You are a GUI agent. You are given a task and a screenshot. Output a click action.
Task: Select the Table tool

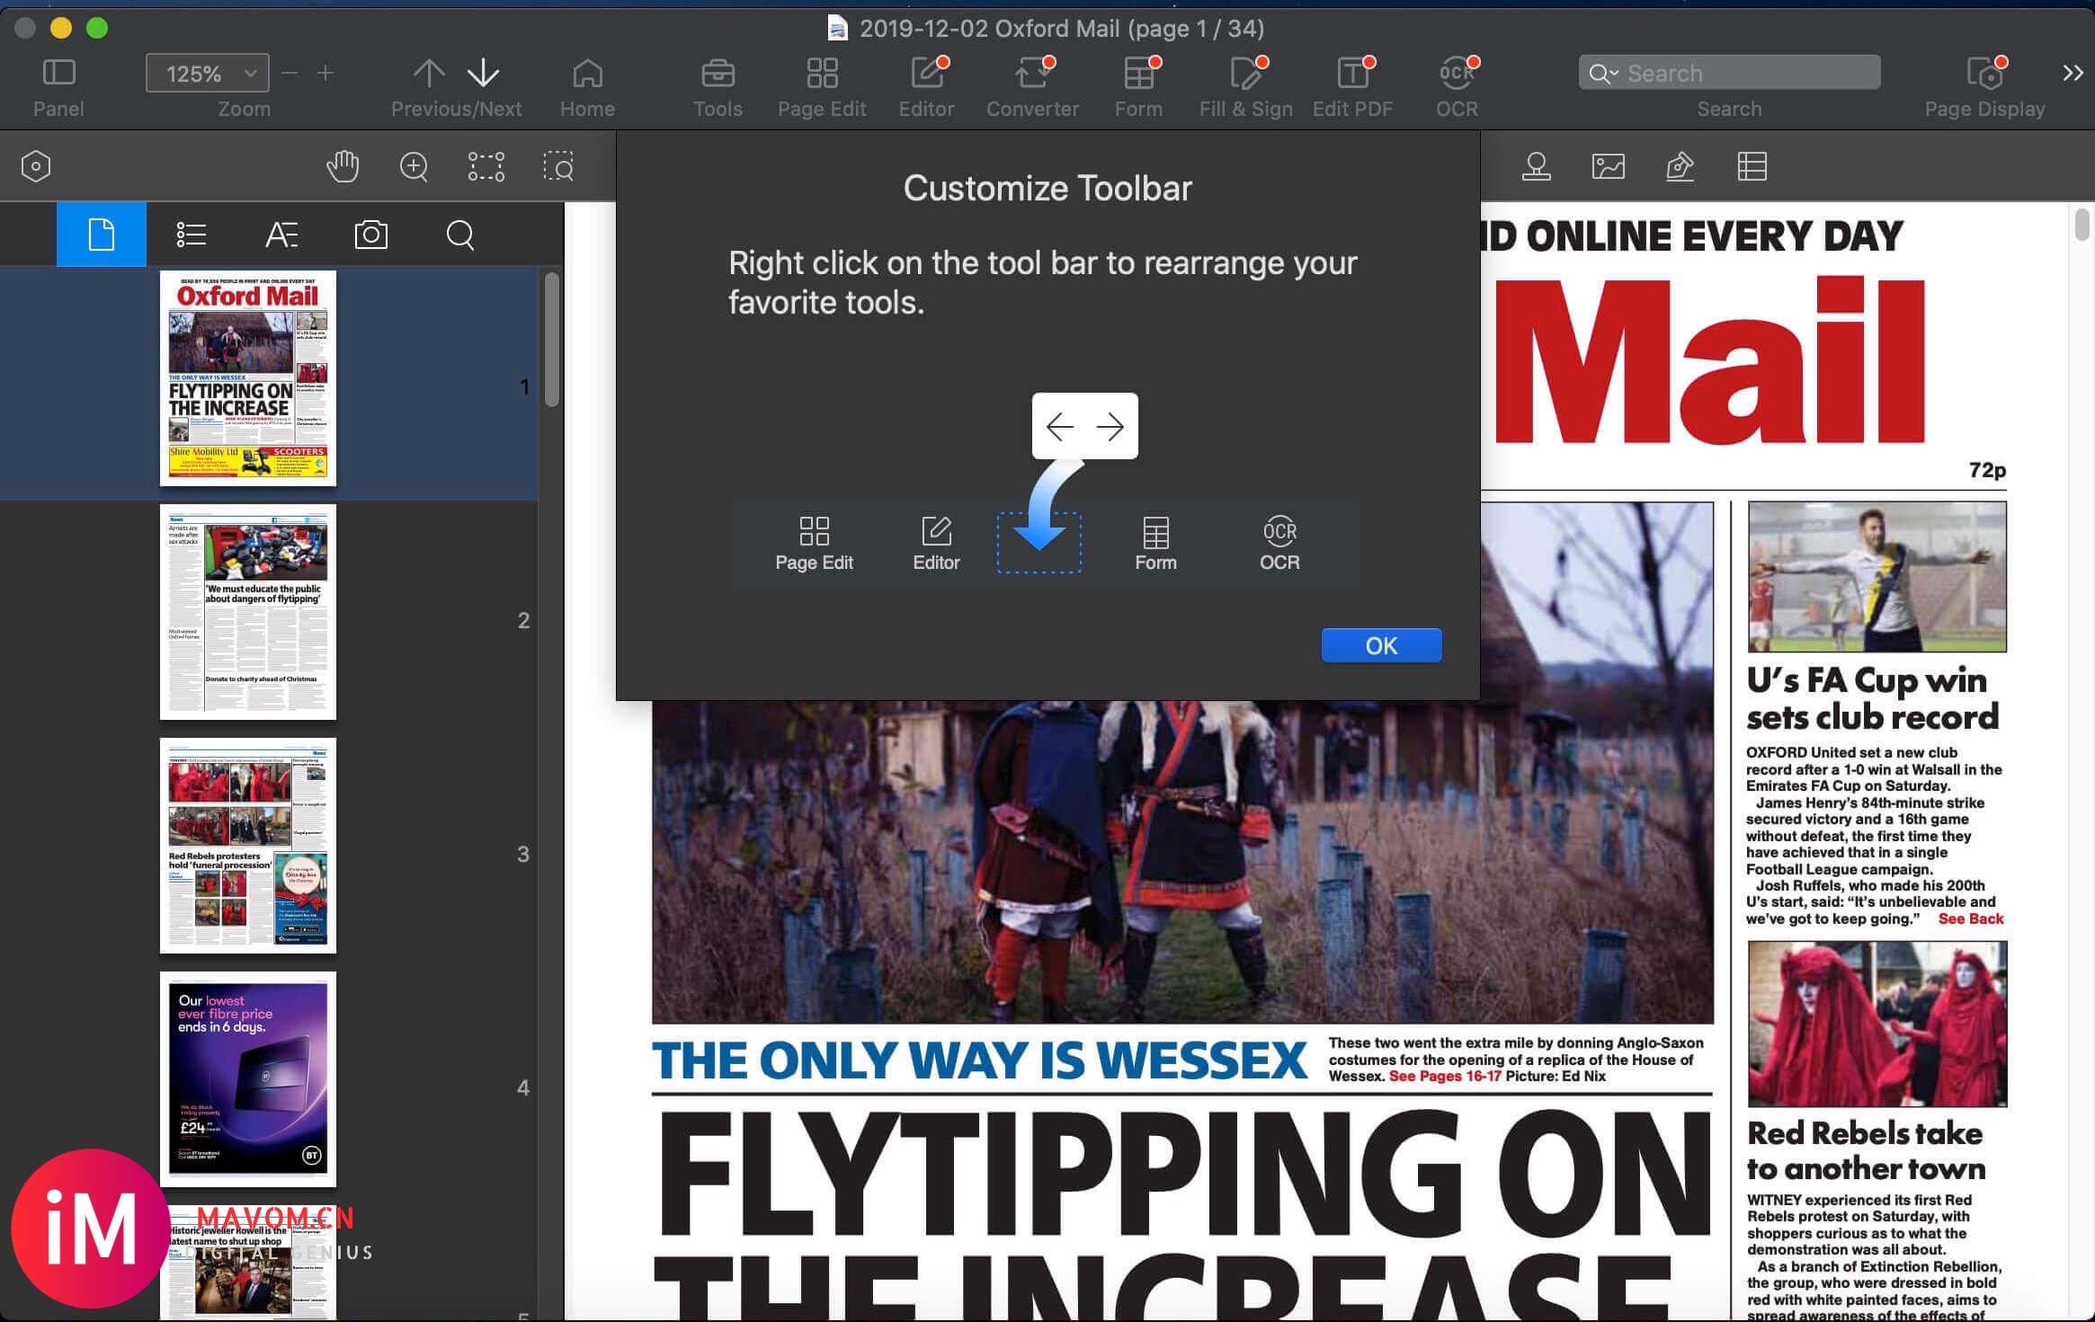click(x=1752, y=166)
